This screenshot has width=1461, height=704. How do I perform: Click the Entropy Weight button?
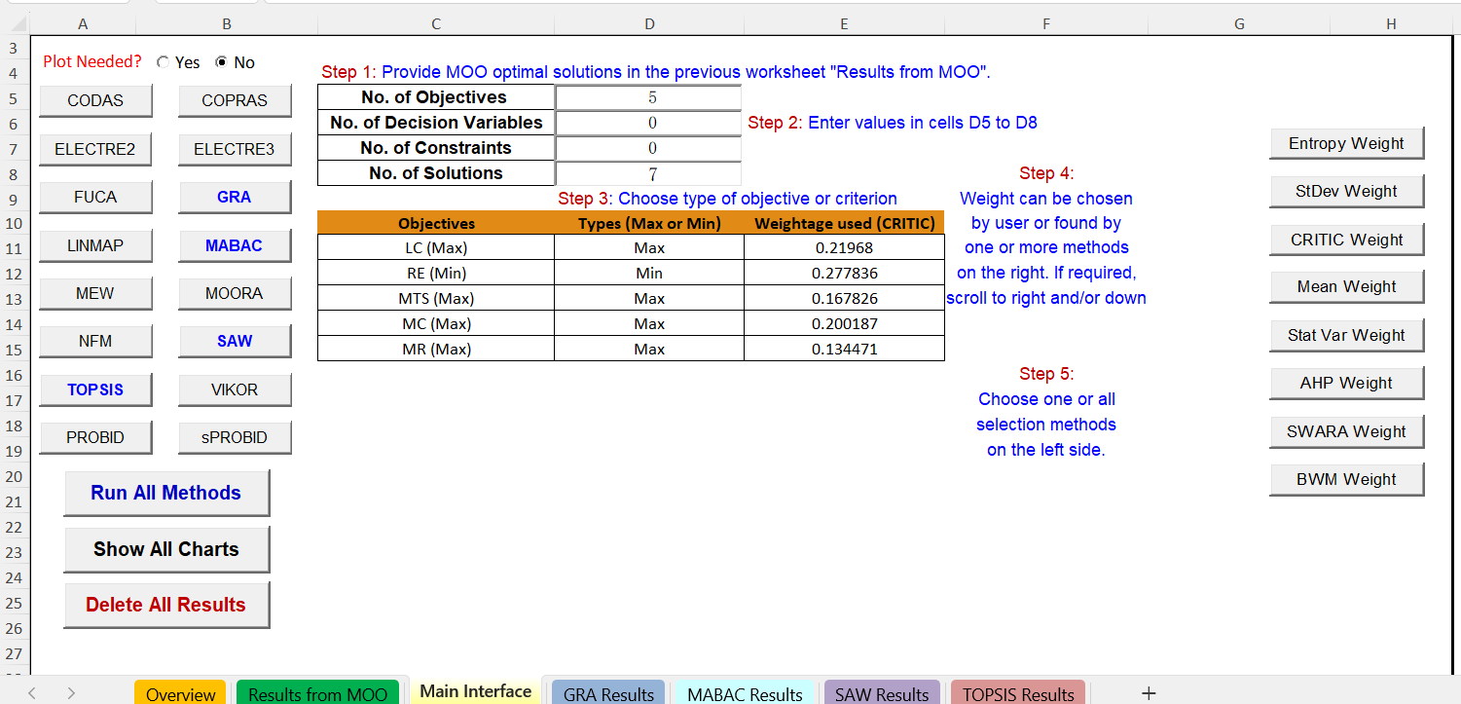point(1346,142)
